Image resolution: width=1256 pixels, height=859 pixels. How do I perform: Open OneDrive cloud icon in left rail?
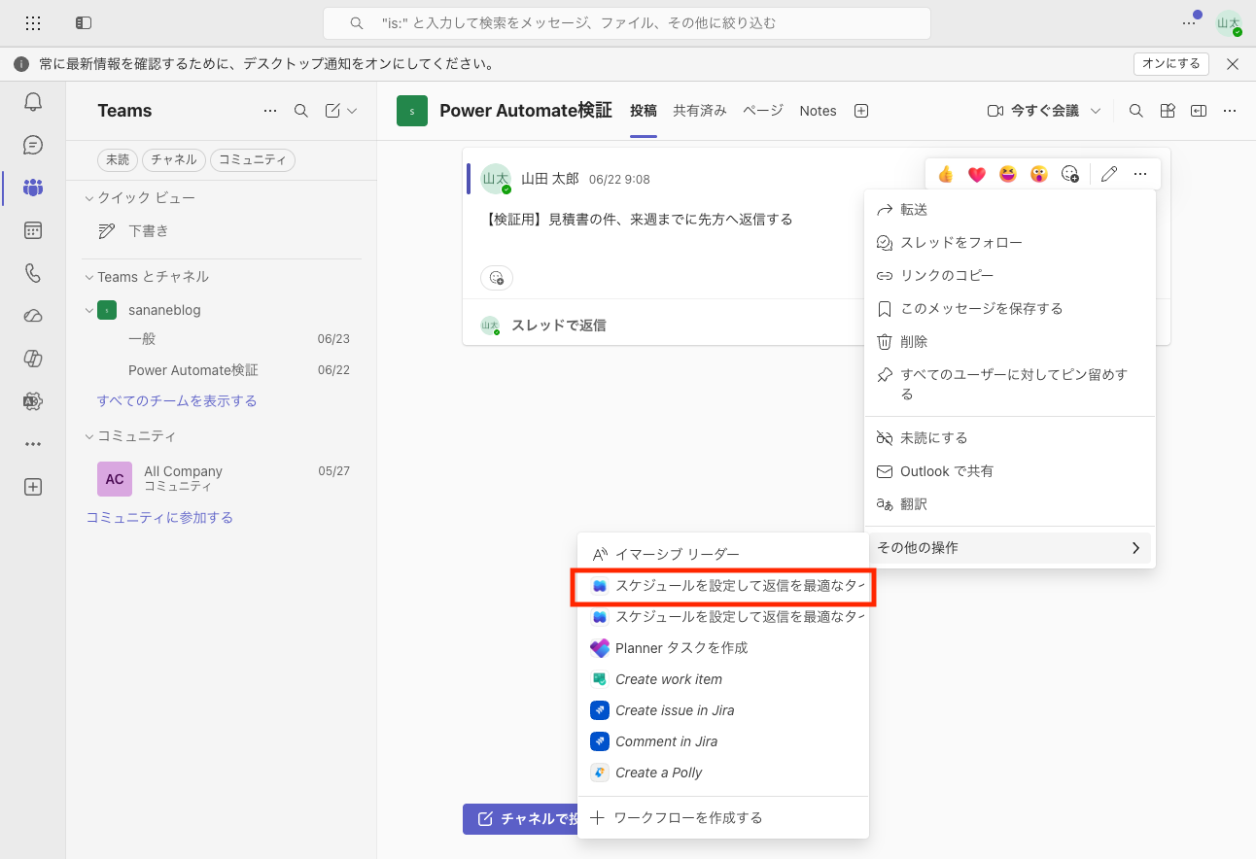pyautogui.click(x=33, y=316)
